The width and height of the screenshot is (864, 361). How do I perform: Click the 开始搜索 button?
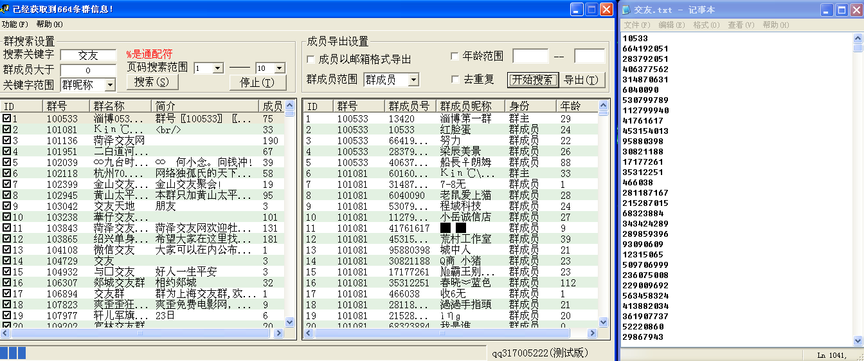click(x=532, y=80)
